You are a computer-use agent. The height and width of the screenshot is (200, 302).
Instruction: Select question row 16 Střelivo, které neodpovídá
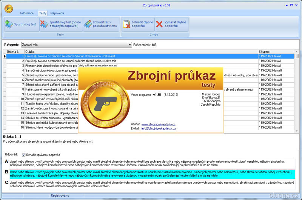pyautogui.click(x=150, y=128)
